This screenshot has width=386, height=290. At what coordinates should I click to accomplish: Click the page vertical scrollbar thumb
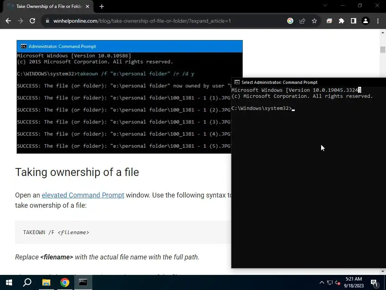383,49
